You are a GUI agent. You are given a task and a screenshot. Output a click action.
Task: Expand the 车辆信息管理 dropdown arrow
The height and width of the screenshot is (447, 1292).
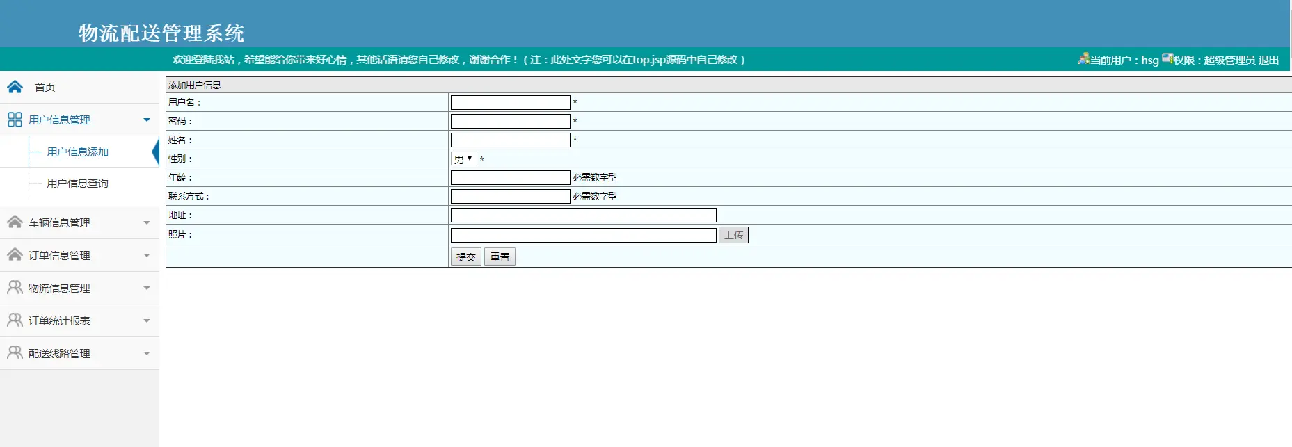point(147,222)
